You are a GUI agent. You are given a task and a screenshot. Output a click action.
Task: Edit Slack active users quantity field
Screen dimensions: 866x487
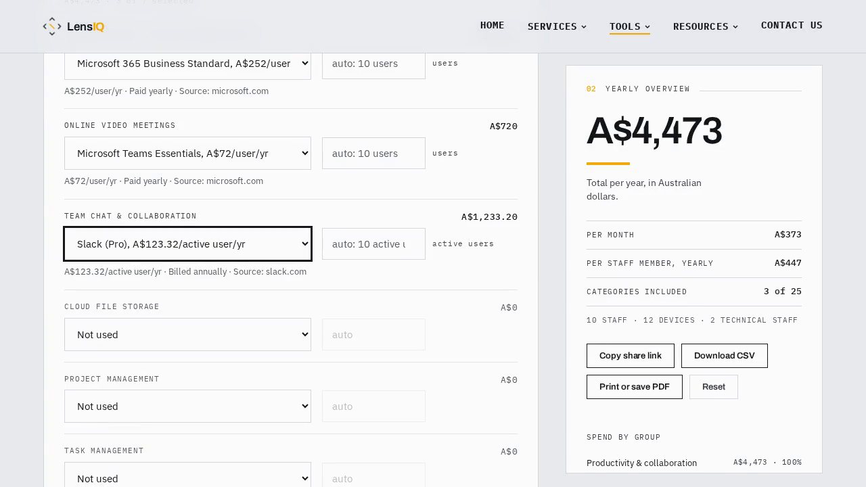(x=373, y=244)
